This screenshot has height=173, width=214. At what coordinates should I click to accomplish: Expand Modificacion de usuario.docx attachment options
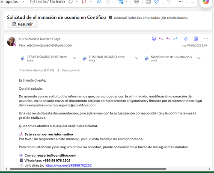point(199,58)
